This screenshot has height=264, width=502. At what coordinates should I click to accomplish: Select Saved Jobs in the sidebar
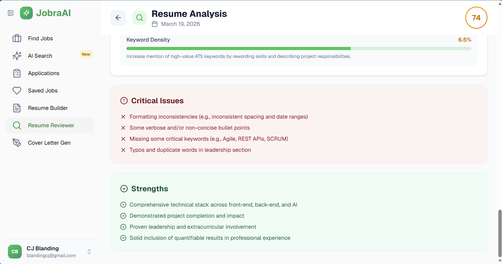tap(43, 91)
